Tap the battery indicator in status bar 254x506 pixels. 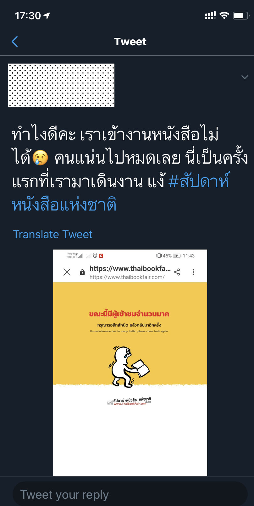coord(241,15)
